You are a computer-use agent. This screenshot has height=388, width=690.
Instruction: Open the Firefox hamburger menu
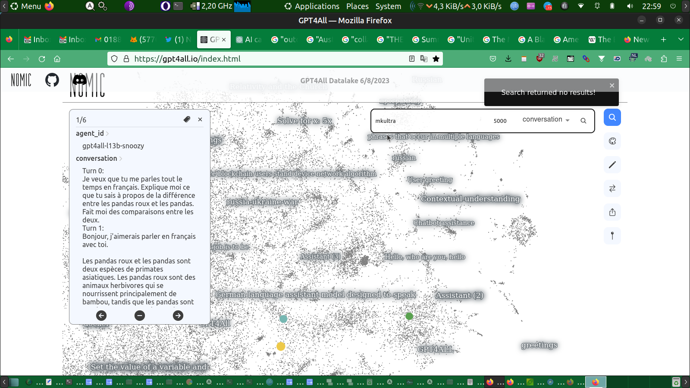pyautogui.click(x=679, y=59)
